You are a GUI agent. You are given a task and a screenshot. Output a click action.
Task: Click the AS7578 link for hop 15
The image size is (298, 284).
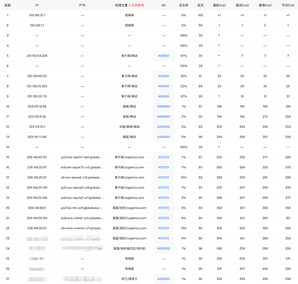point(163,157)
